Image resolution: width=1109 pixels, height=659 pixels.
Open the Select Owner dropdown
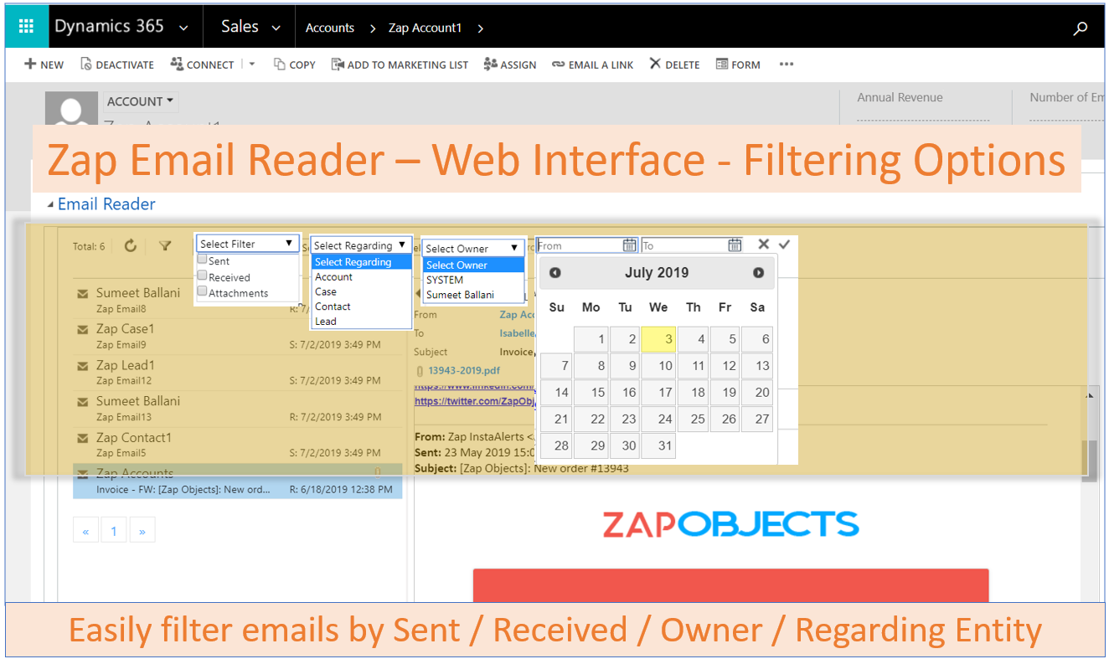[473, 248]
